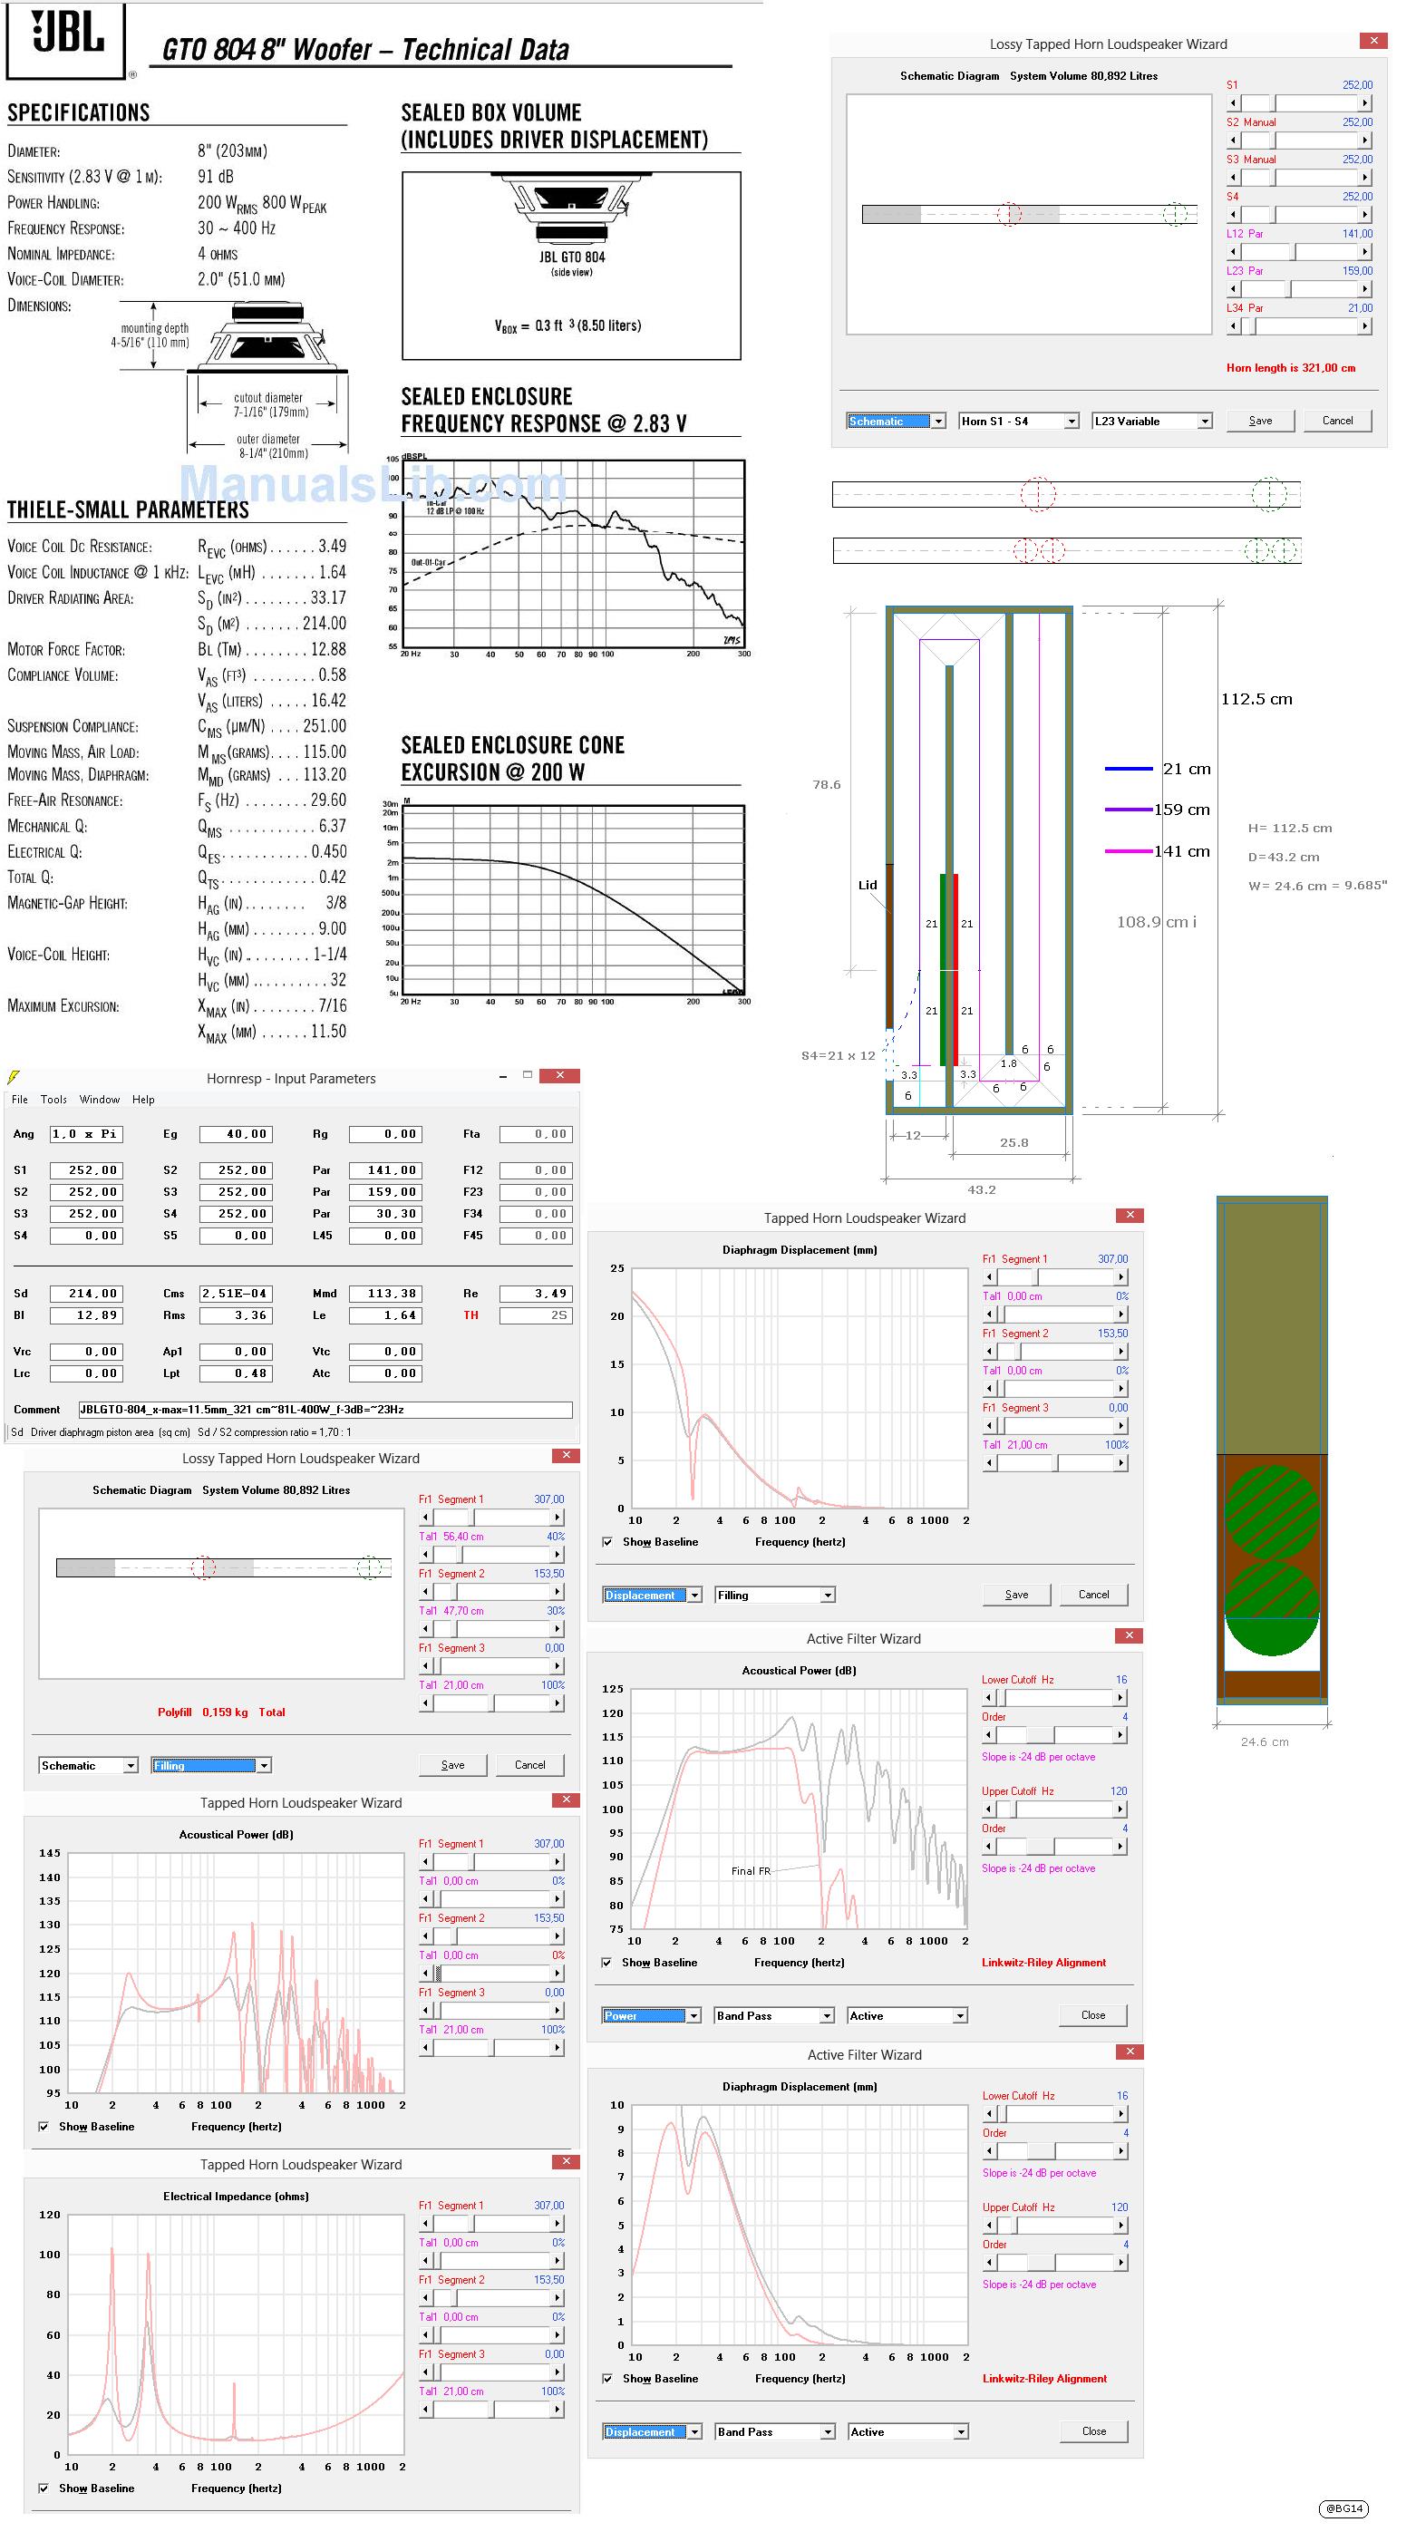Click the L12 Par slider's left arrow
The image size is (1416, 2532).
click(1234, 252)
